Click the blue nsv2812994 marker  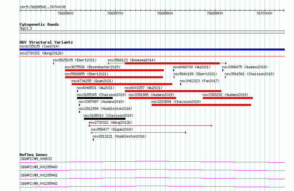tap(80, 112)
